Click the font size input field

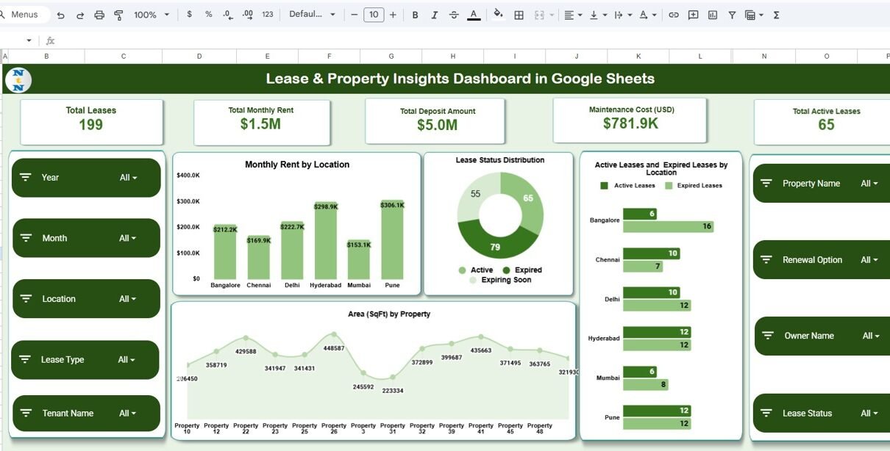[x=374, y=15]
